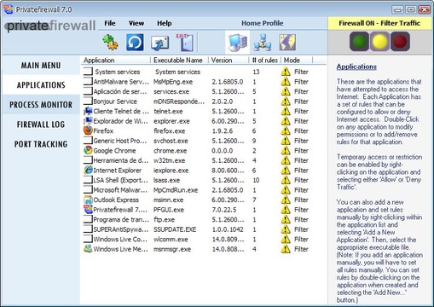The width and height of the screenshot is (434, 307).
Task: Go to Main Menu section
Action: pos(41,66)
